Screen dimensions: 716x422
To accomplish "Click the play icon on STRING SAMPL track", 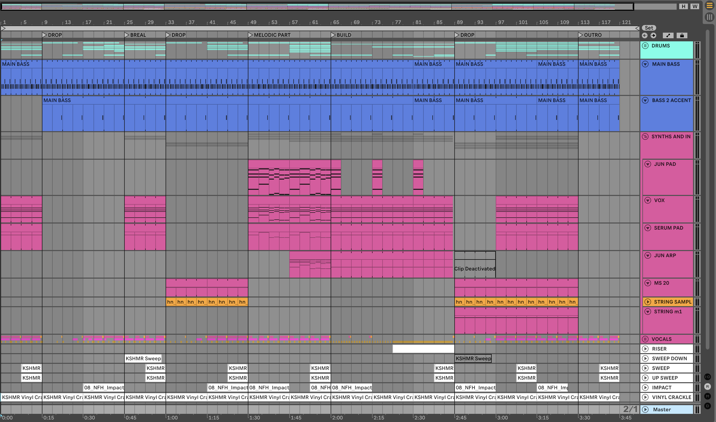I will pyautogui.click(x=648, y=302).
